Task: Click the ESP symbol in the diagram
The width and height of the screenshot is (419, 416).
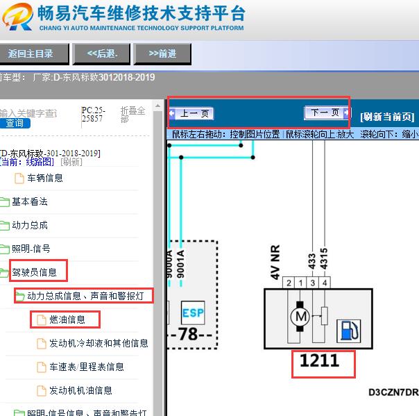Action: click(x=193, y=313)
